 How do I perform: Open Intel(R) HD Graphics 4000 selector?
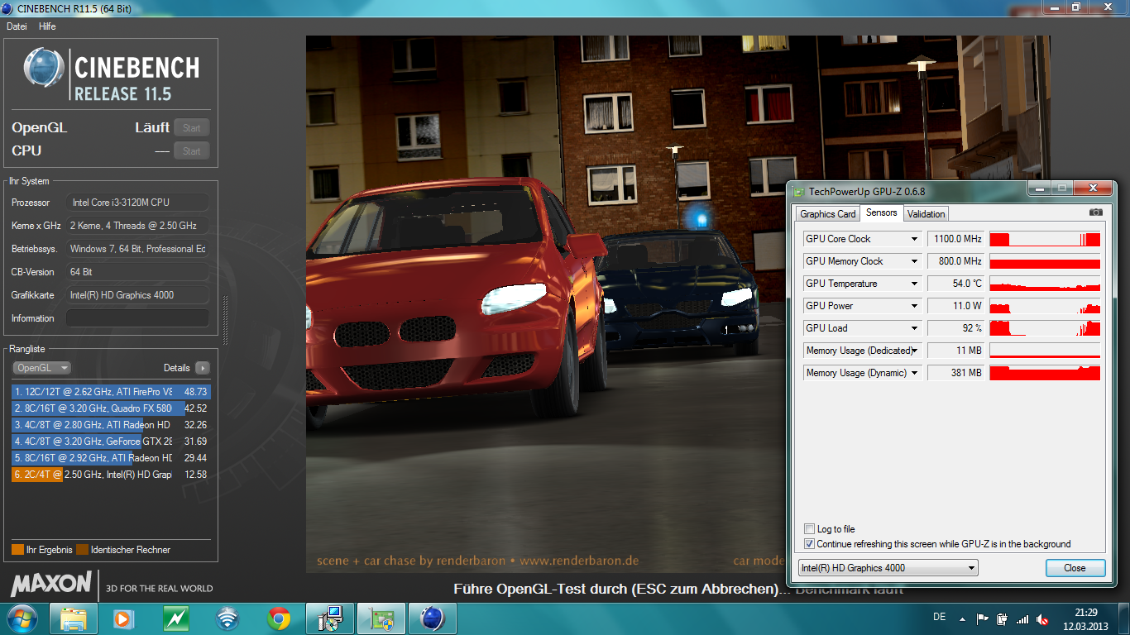pos(888,568)
